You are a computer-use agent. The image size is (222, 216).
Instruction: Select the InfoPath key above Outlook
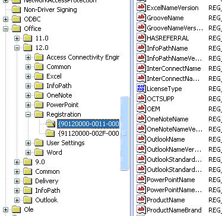coord(47,190)
